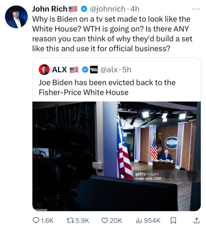Click the ALX display name
The image size is (206, 230).
(x=59, y=69)
